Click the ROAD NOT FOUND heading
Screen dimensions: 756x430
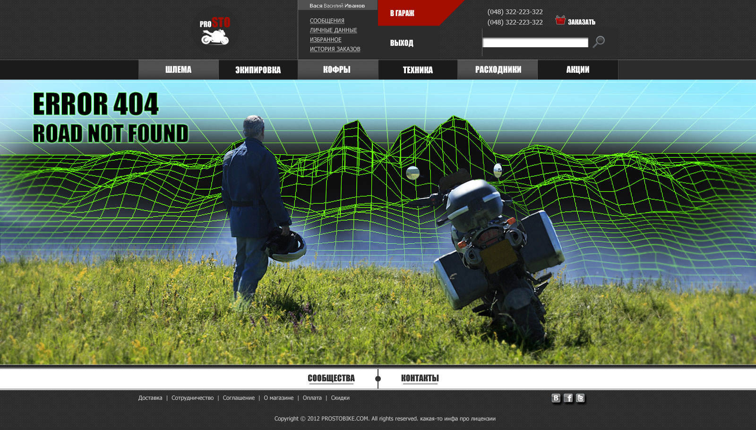coord(111,133)
